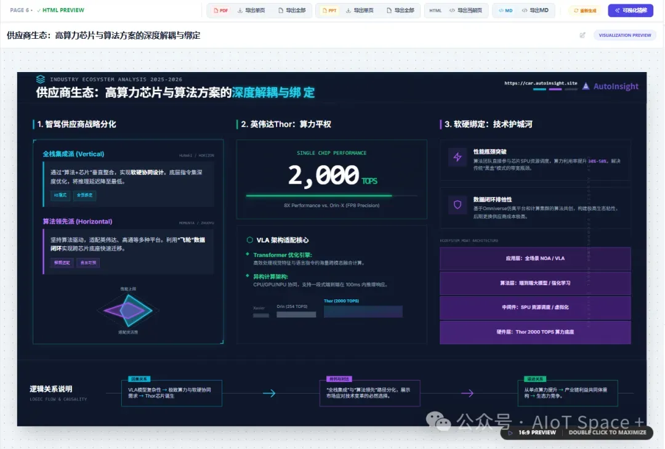Click the Thor (2000 TOPS) chart bar

tap(363, 312)
